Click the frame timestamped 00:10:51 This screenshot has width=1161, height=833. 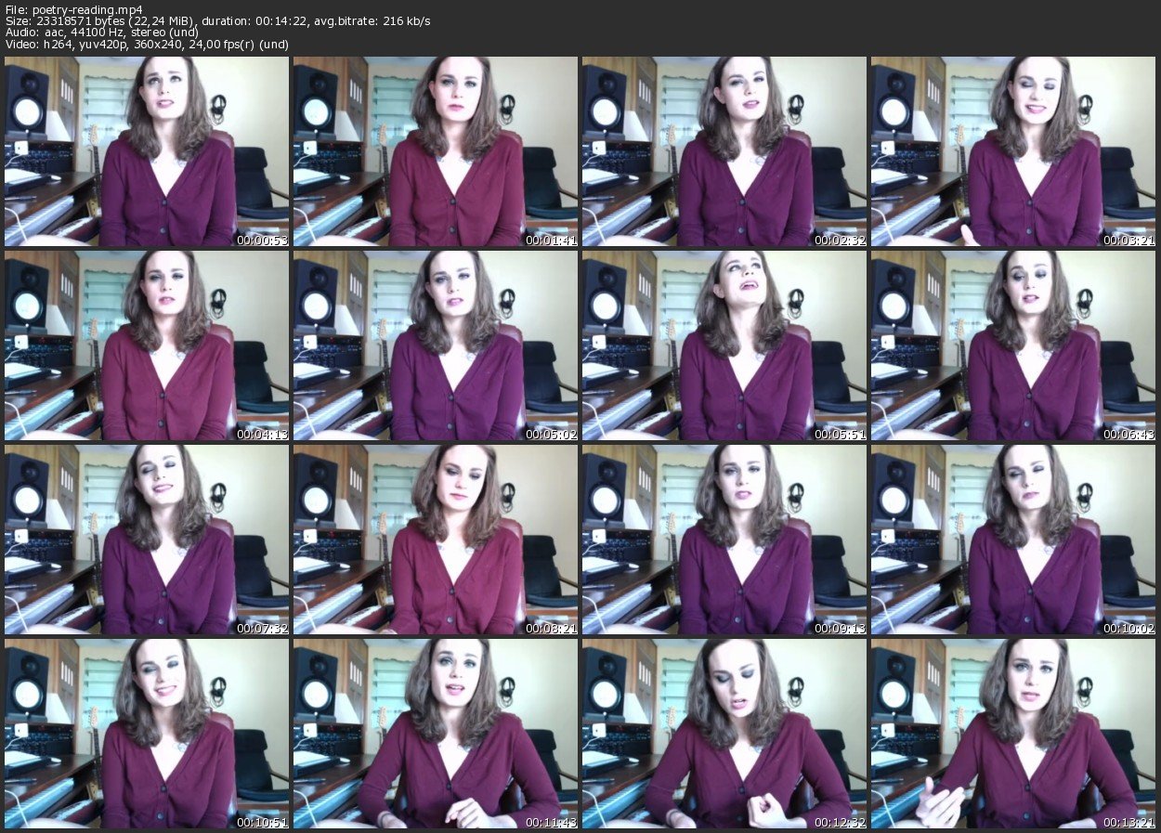[147, 732]
